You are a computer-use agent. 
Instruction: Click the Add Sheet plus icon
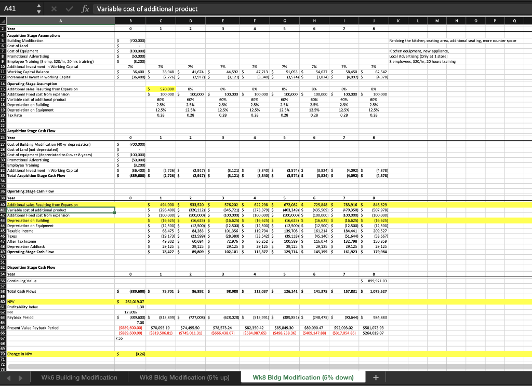coord(376,377)
